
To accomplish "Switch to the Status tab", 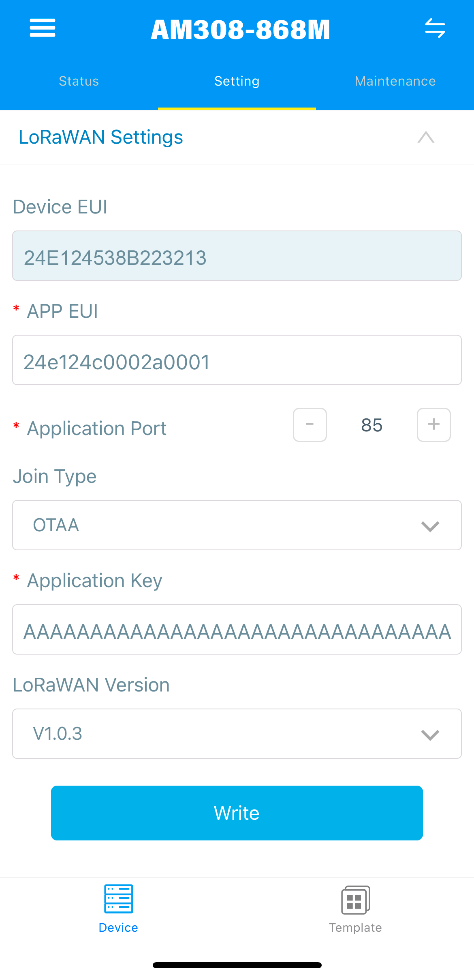I will click(x=79, y=81).
